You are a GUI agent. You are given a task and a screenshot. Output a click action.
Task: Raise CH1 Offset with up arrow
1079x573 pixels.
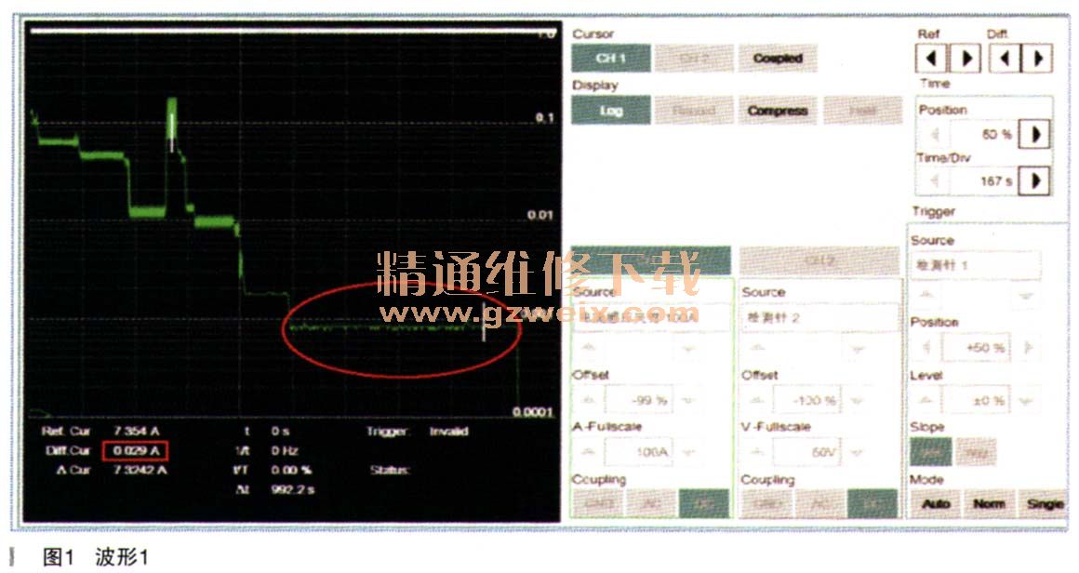pos(589,400)
